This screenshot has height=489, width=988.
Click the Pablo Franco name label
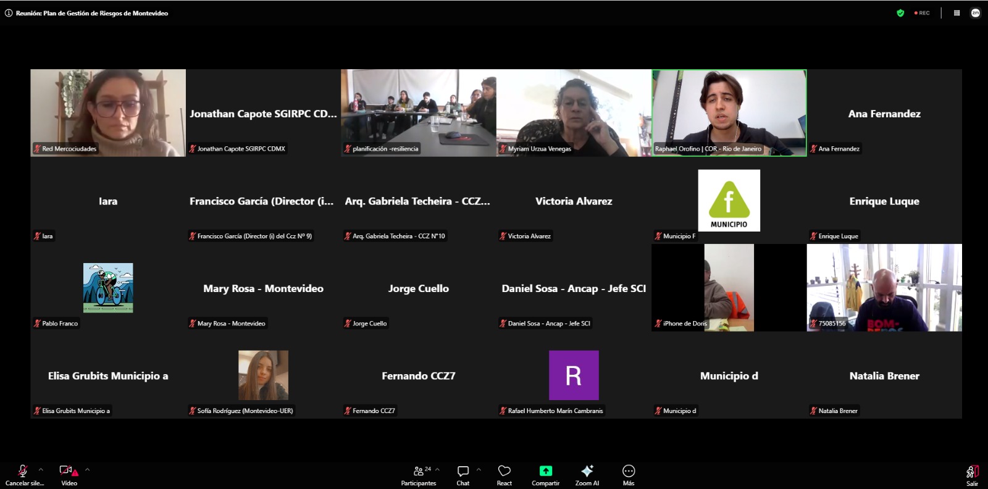tap(60, 324)
